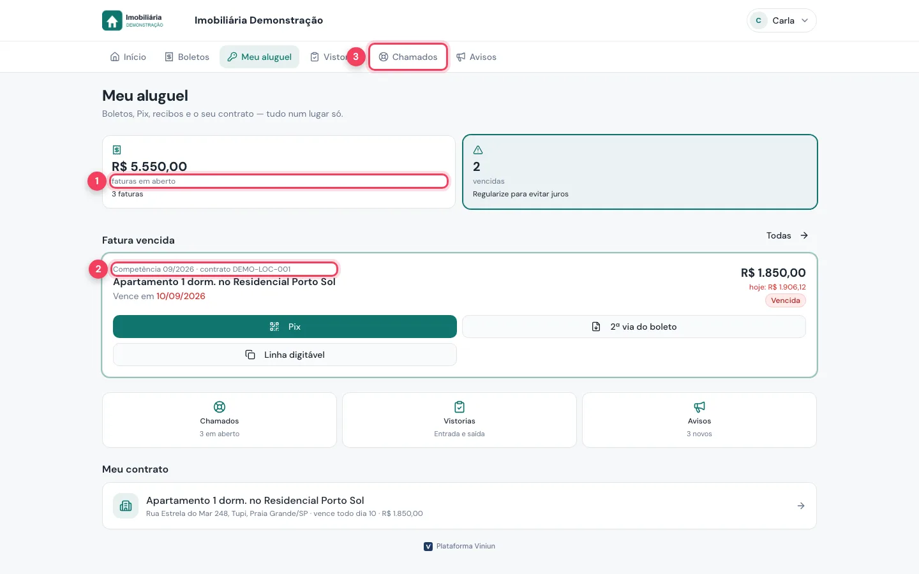Download the 2ª via do boleto
This screenshot has height=574, width=919.
634,327
